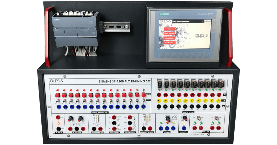Viewport: 277px width, 145px height.
Task: Tap the Stop Runtime button on HMI
Action: point(169,43)
